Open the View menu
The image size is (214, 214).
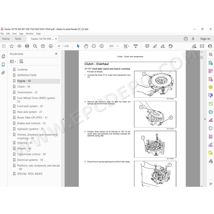click(x=14, y=34)
